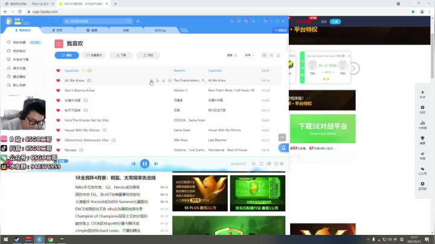Click the small extra tab after Mobile Play
The width and height of the screenshot is (435, 244).
click(184, 30)
